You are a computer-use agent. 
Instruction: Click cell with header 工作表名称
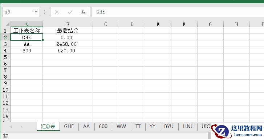click(27, 31)
